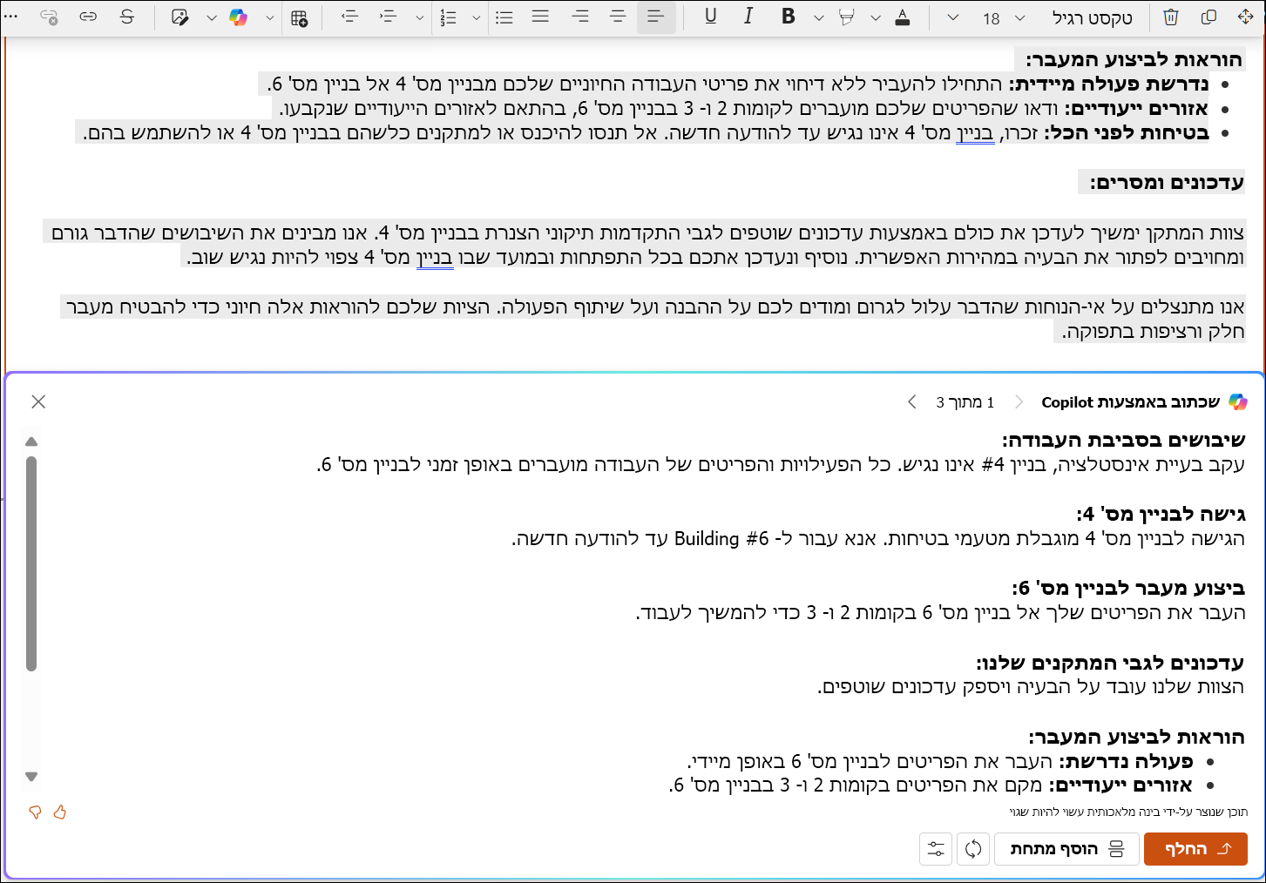The width and height of the screenshot is (1266, 883).
Task: Click the Copilot heading ביצוע מעבר לבניין מס' 6
Action: pos(1128,588)
